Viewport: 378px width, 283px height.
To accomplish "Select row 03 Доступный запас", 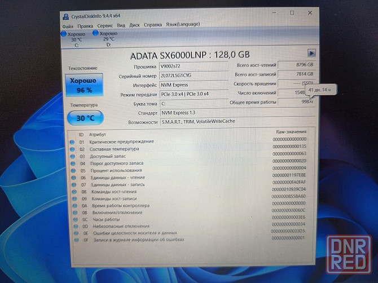I will click(188, 156).
